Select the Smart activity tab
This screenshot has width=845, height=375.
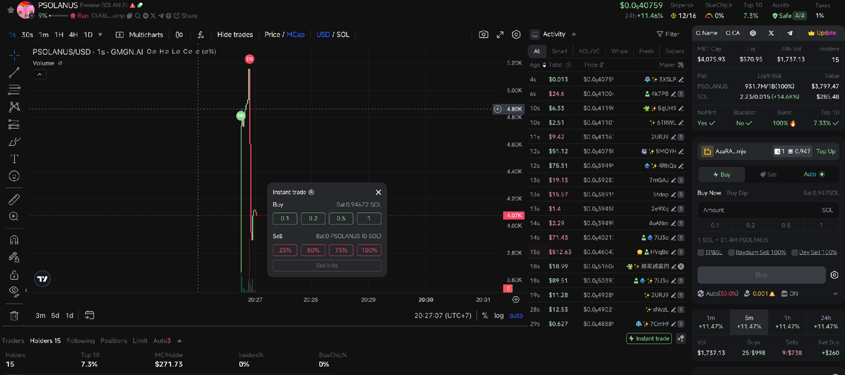click(x=559, y=51)
